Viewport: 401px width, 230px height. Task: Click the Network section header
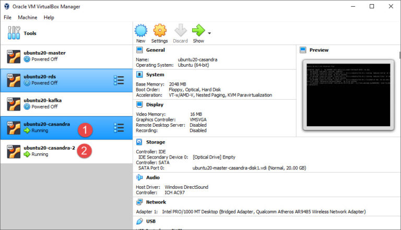(156, 202)
